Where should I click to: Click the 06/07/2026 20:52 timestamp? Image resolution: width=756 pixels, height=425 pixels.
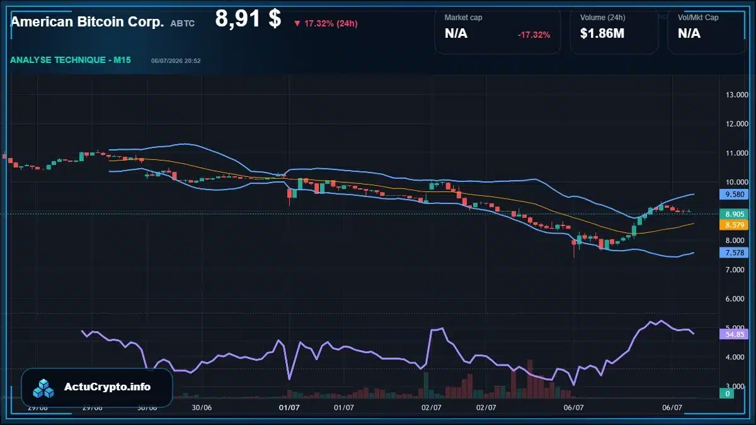pyautogui.click(x=176, y=61)
